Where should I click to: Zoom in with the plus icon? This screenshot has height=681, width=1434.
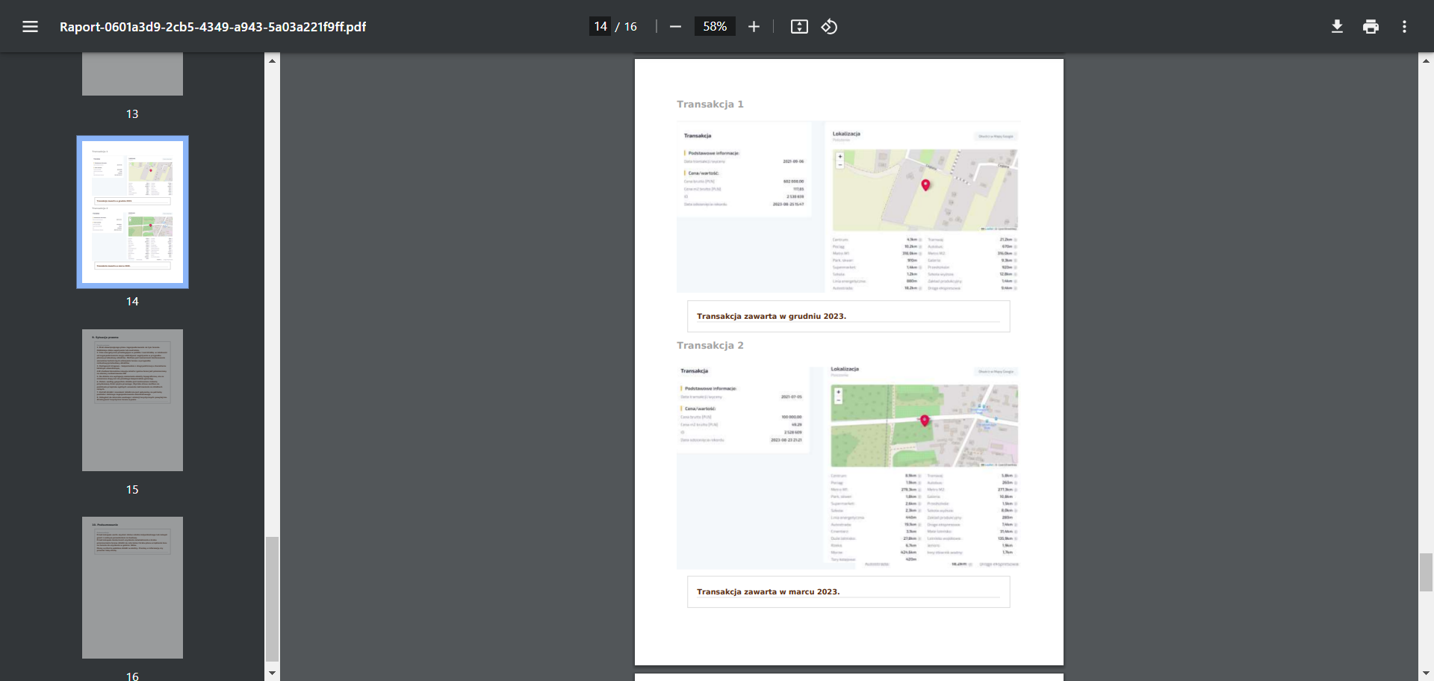tap(754, 27)
